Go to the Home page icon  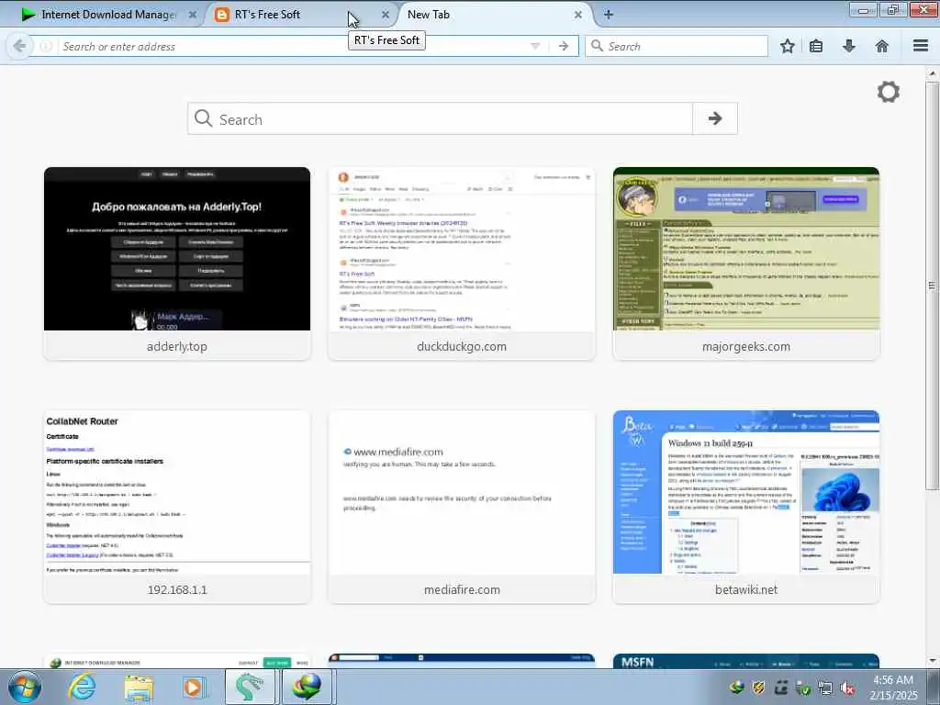[x=882, y=46]
